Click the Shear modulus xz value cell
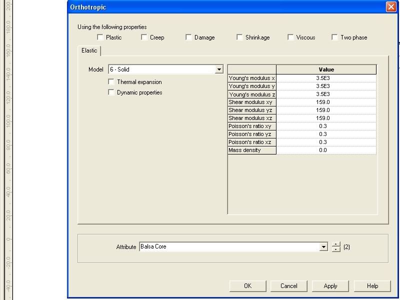Viewport: 400px width, 300px height. (326, 118)
